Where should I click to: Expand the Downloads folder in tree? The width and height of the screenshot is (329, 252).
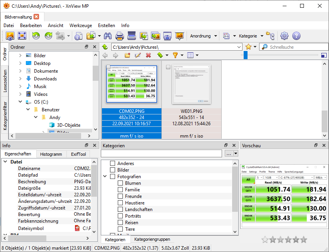point(20,79)
